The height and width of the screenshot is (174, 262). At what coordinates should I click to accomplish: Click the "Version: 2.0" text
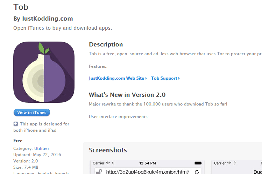[x=26, y=161]
